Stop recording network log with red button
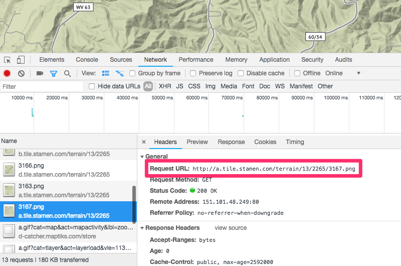 (7, 73)
